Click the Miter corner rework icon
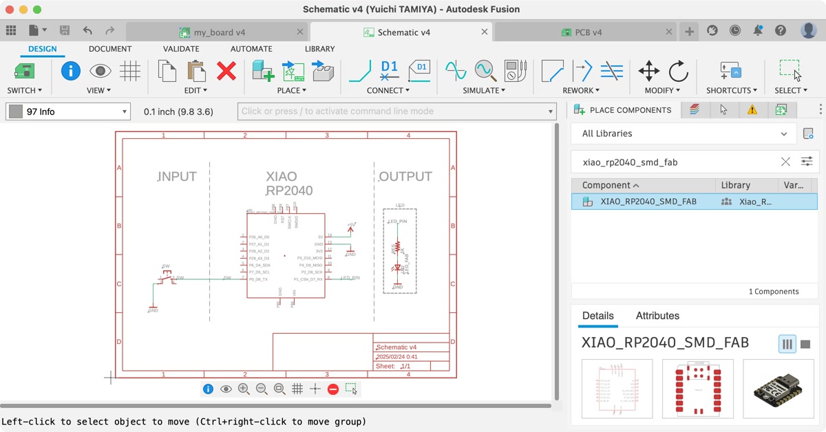The image size is (826, 432). [552, 71]
